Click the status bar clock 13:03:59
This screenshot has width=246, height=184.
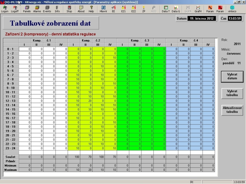(239, 182)
